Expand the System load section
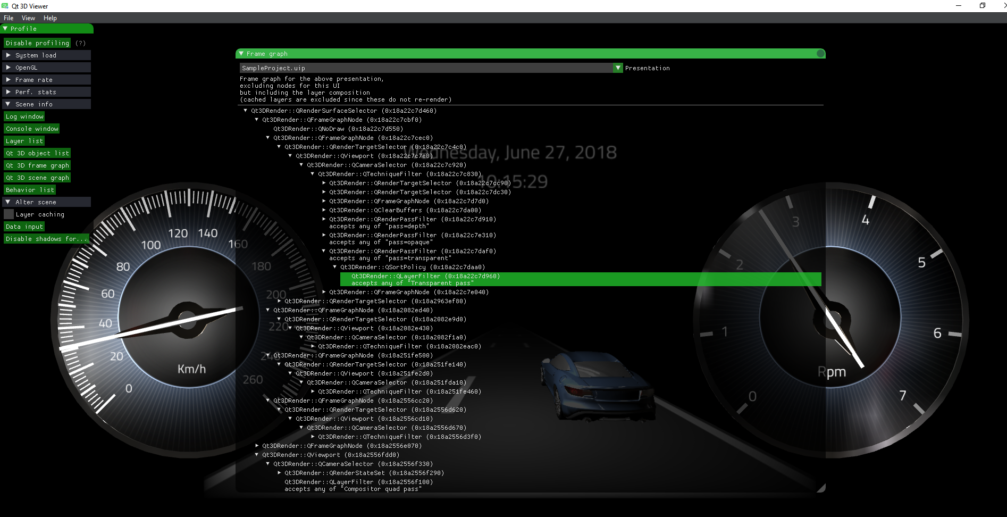This screenshot has width=1007, height=517. [9, 55]
